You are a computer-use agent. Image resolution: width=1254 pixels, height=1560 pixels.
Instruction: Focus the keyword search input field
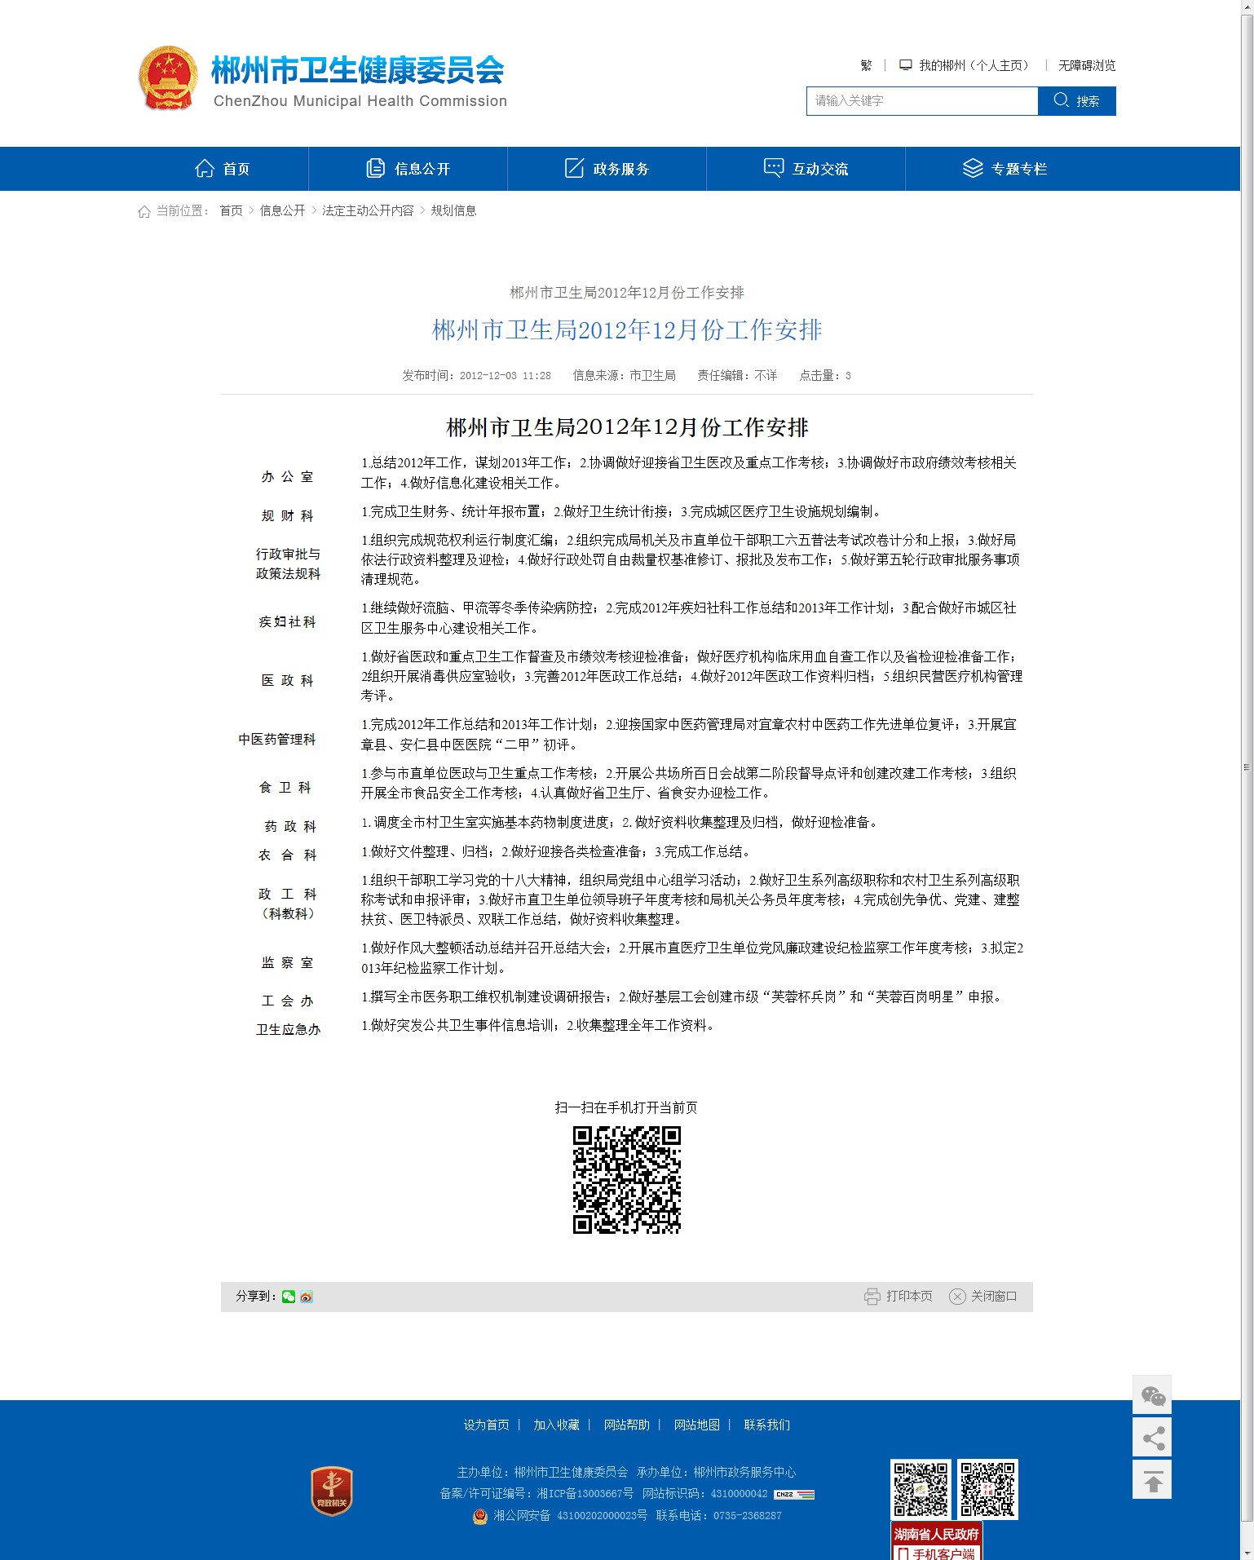click(921, 101)
